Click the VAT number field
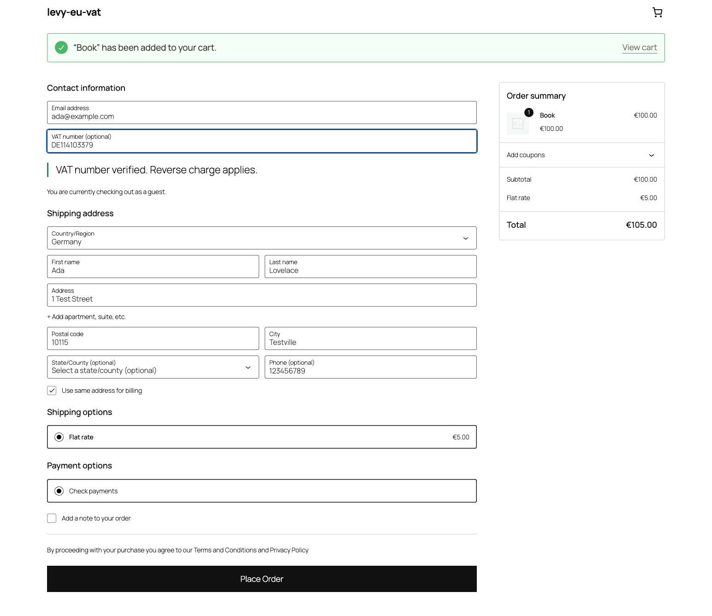Viewport: 712px width, 616px height. [x=262, y=141]
